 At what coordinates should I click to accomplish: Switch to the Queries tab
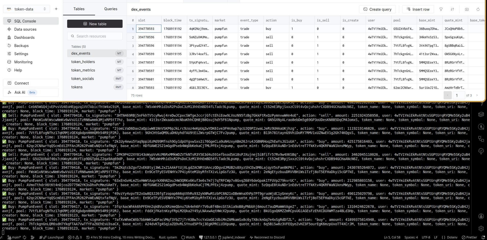(111, 9)
